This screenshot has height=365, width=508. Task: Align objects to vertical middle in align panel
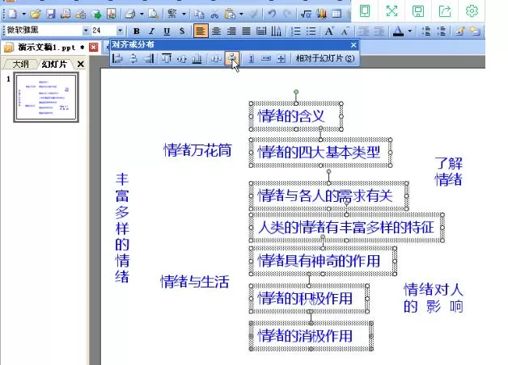[x=182, y=58]
